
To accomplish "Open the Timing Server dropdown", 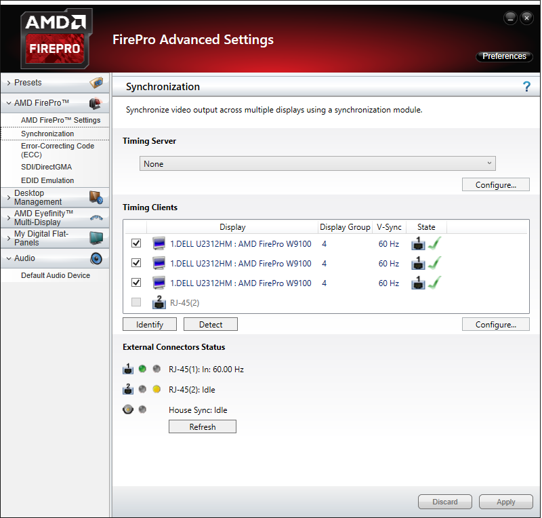I will 317,163.
